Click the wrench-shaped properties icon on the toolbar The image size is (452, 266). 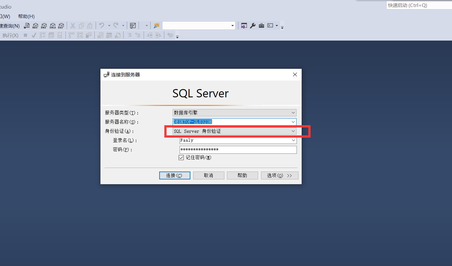(253, 25)
